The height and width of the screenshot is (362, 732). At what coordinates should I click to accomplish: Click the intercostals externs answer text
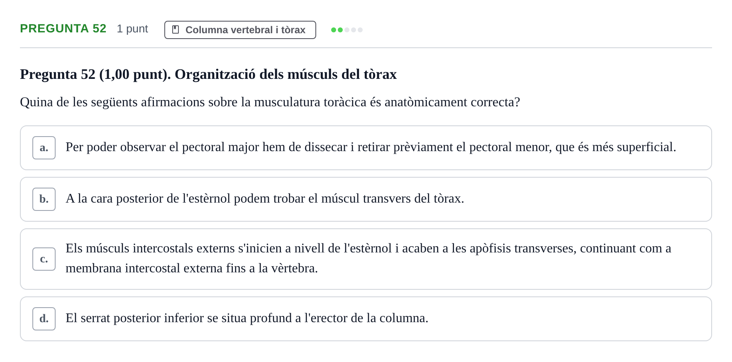point(368,258)
